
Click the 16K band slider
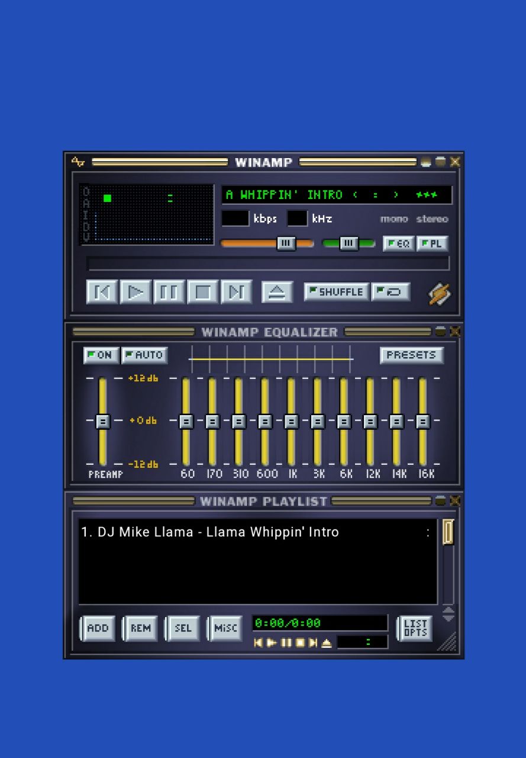click(x=422, y=421)
